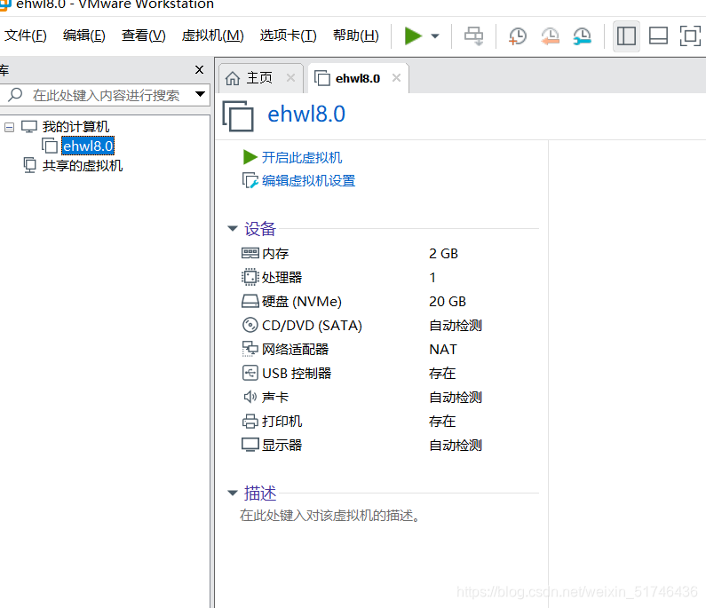Switch to the ehwl8.0 tab
The image size is (706, 608).
coord(358,78)
